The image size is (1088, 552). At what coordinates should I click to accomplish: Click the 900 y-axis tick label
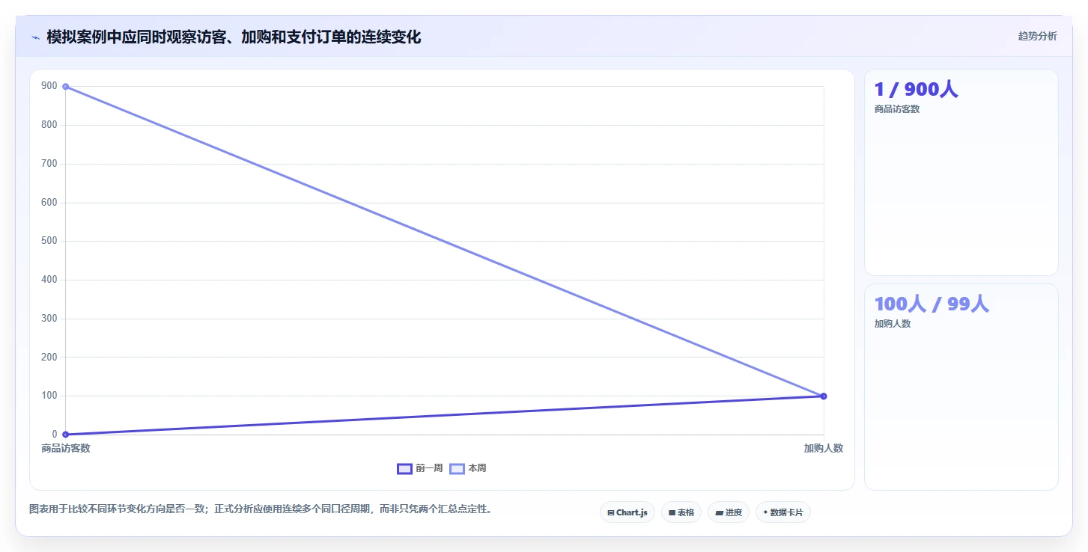[x=49, y=86]
